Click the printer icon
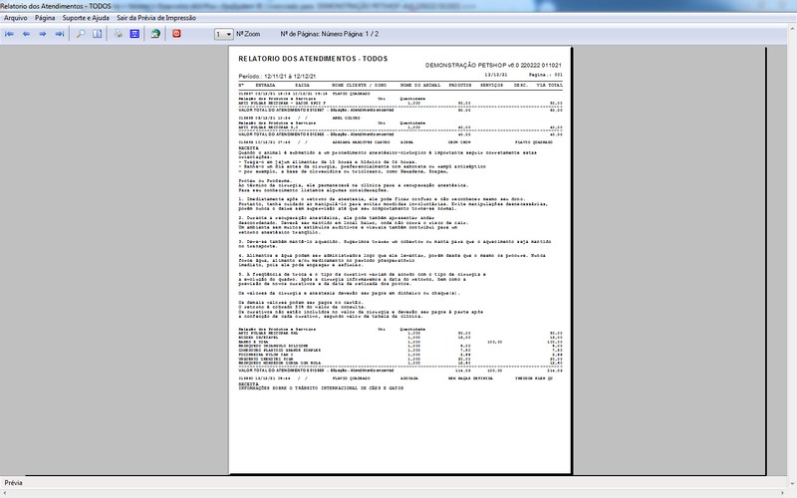Viewport: 797px width, 498px height. 119,34
